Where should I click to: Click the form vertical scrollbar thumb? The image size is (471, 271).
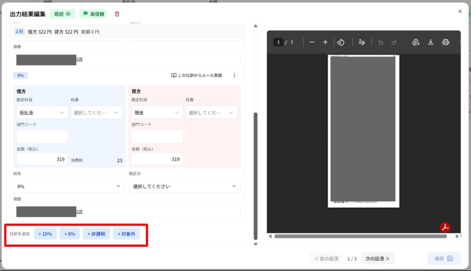[x=256, y=176]
